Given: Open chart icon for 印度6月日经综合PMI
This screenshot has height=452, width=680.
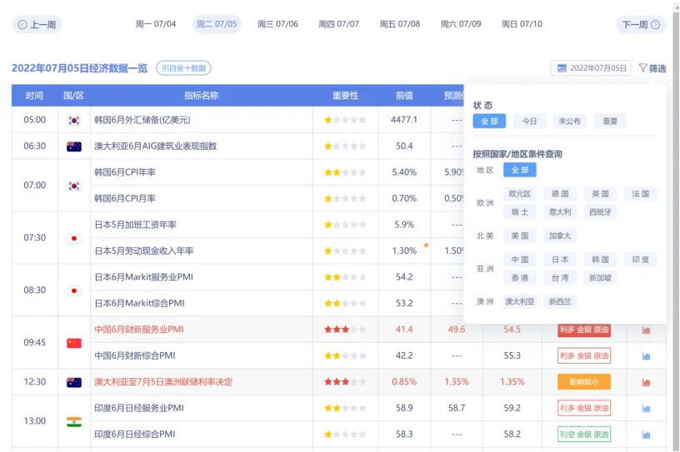Looking at the screenshot, I should pos(646,435).
